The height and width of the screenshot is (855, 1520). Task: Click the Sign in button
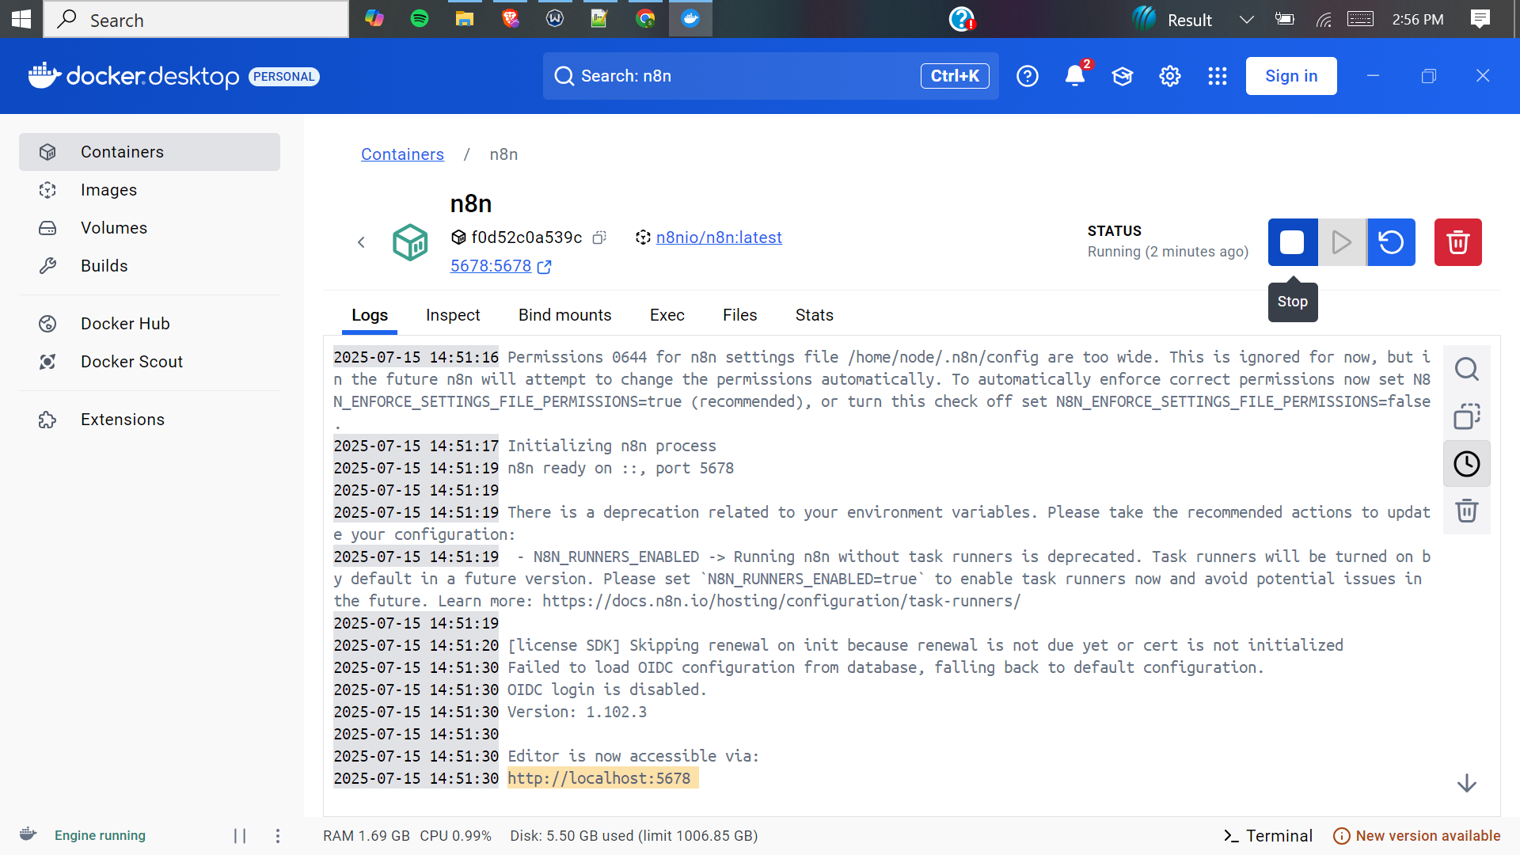tap(1290, 76)
